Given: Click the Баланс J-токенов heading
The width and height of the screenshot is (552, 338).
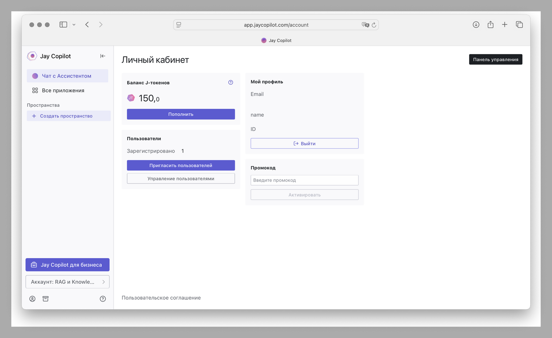Looking at the screenshot, I should pos(148,83).
